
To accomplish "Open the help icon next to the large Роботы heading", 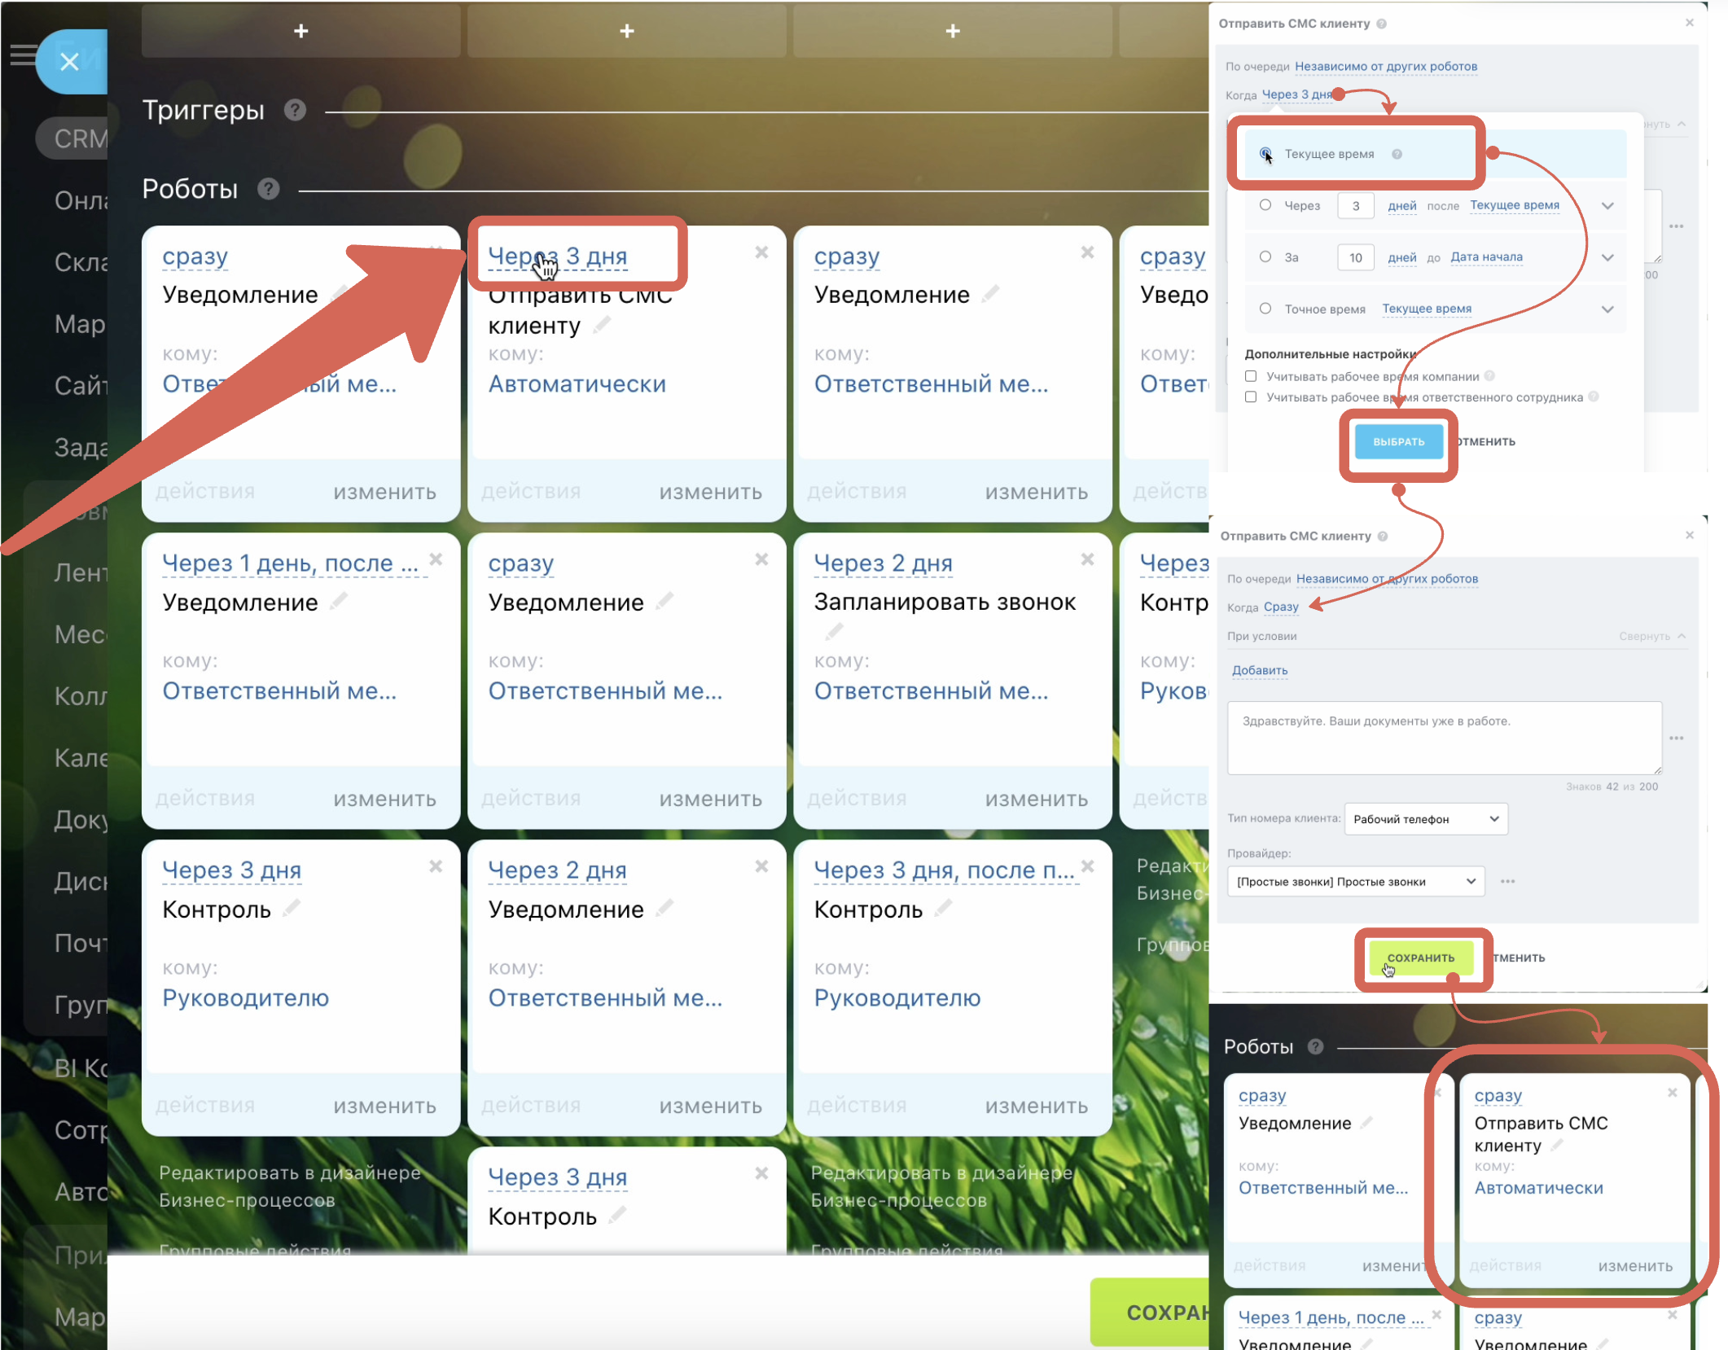I will coord(269,189).
